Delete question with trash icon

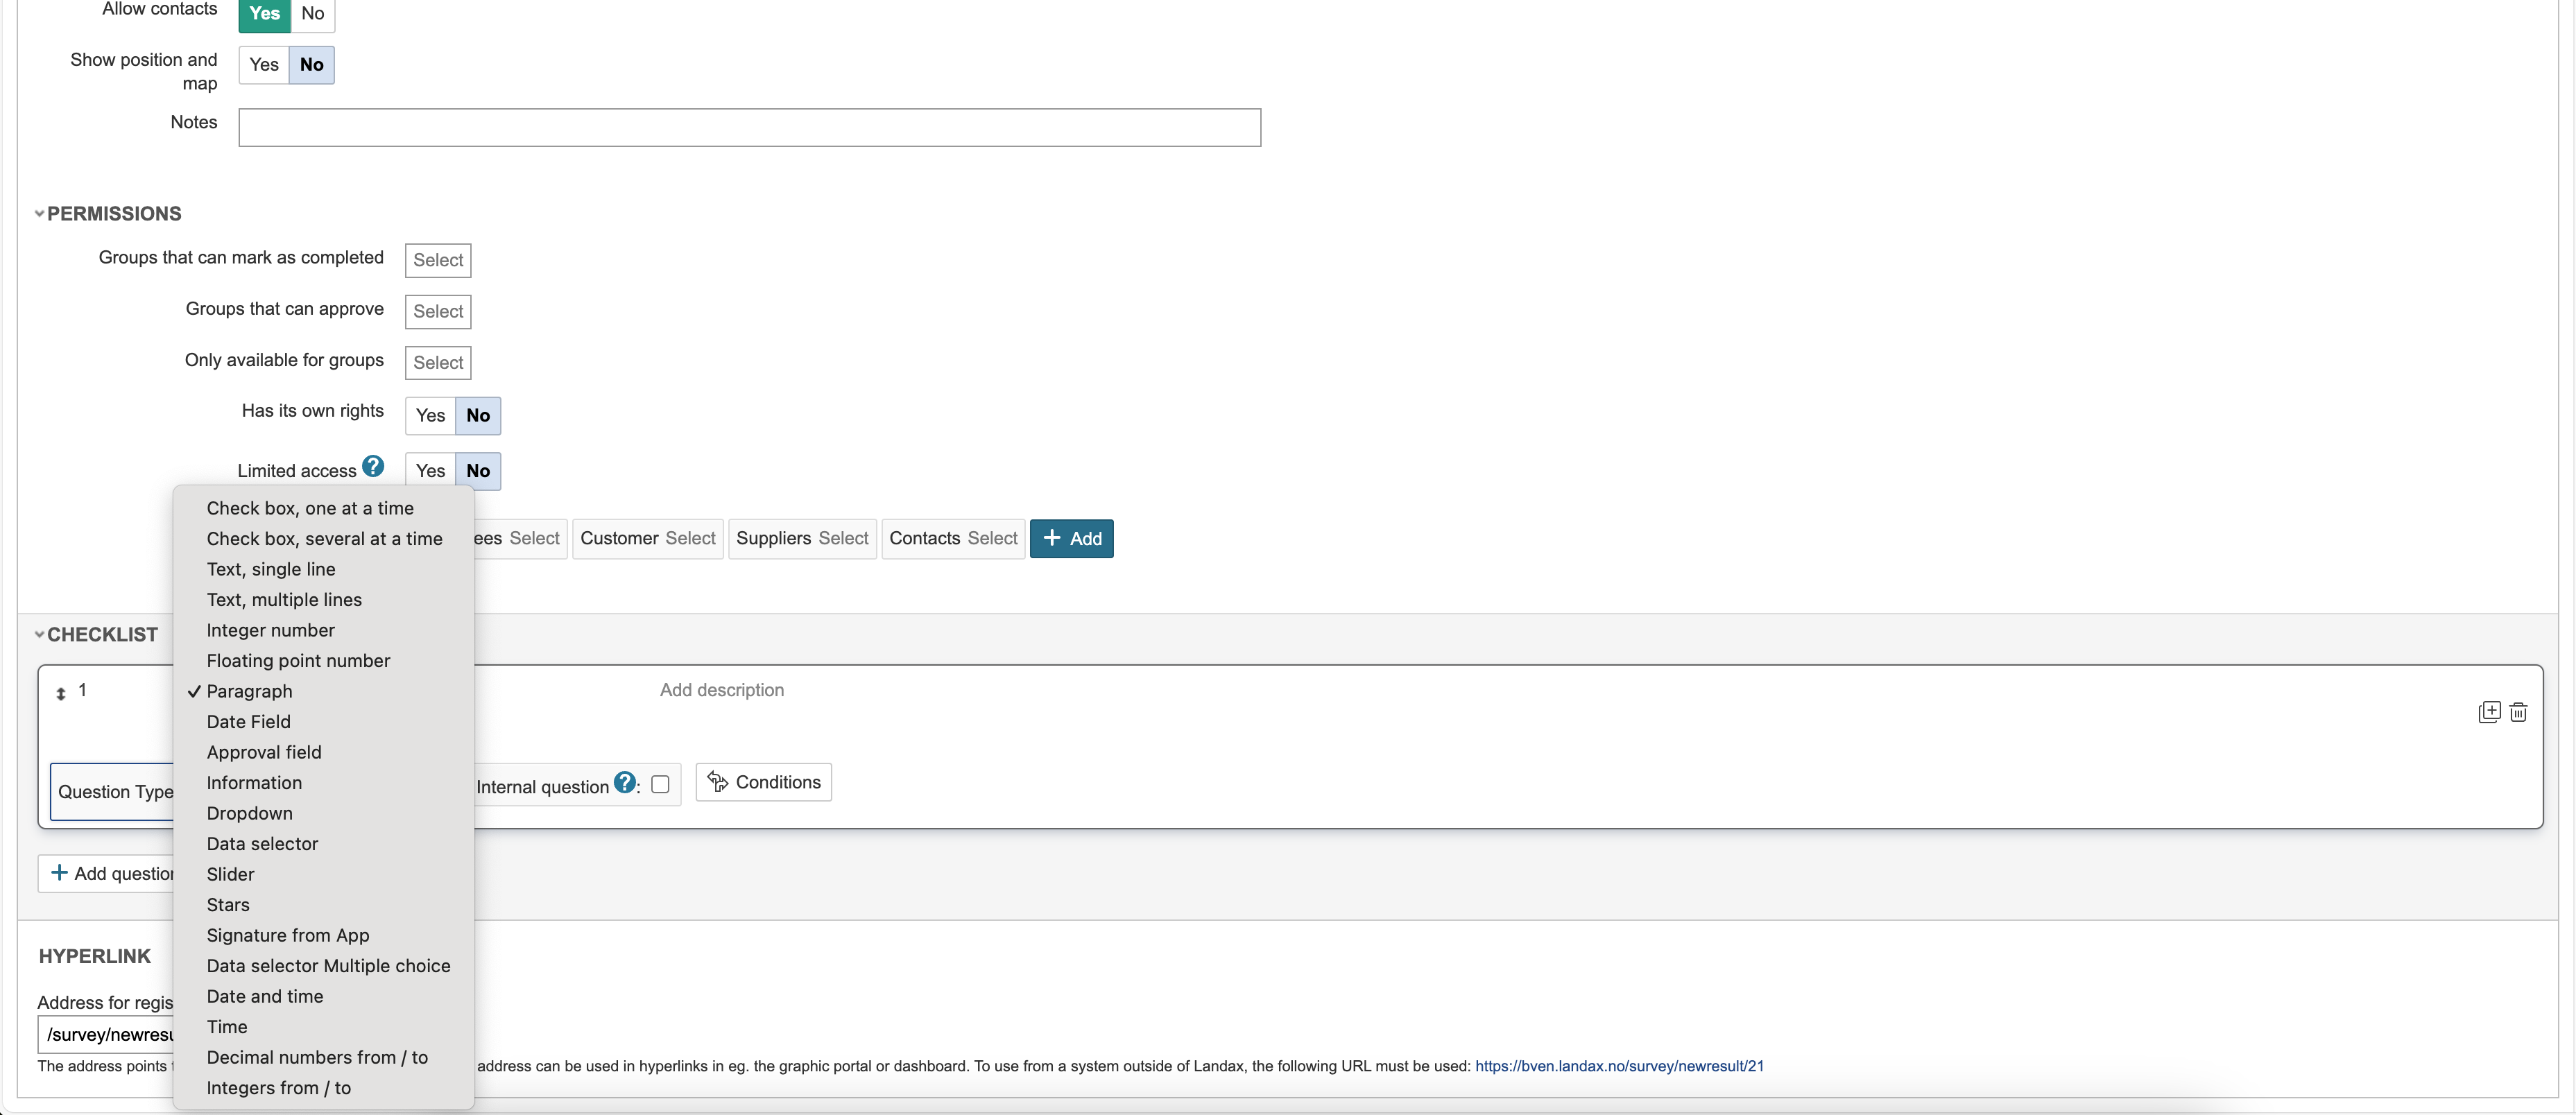[2518, 712]
